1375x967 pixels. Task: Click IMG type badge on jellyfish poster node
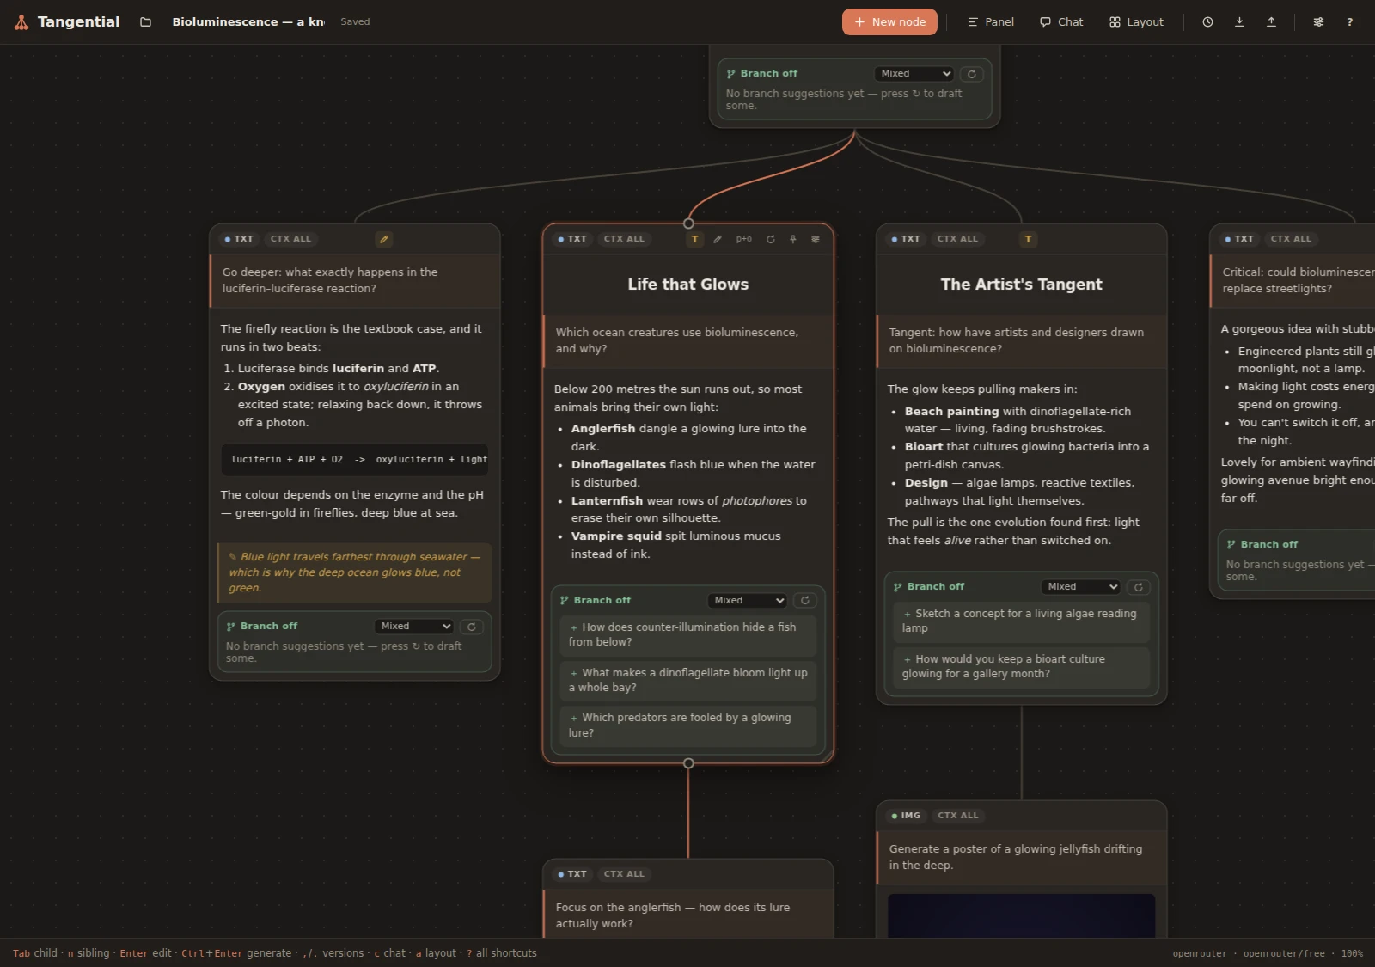point(906,816)
